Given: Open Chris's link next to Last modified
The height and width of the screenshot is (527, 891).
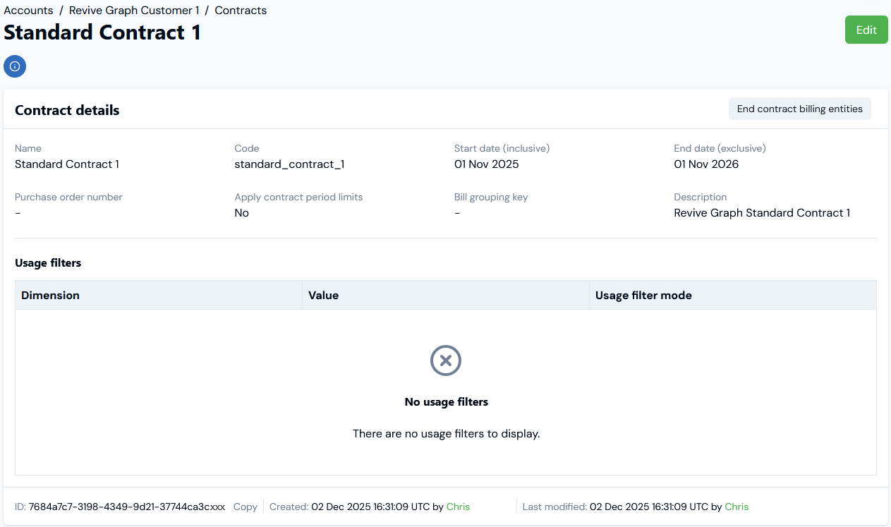Looking at the screenshot, I should coord(737,507).
